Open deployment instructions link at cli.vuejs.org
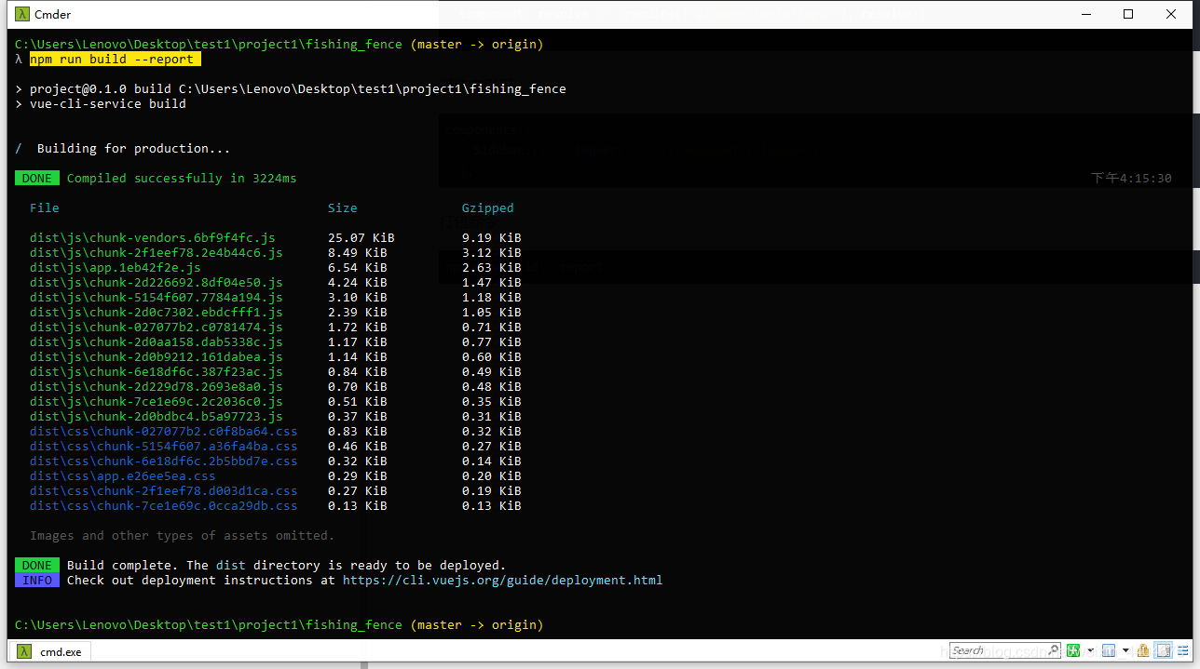The width and height of the screenshot is (1200, 669). click(503, 581)
